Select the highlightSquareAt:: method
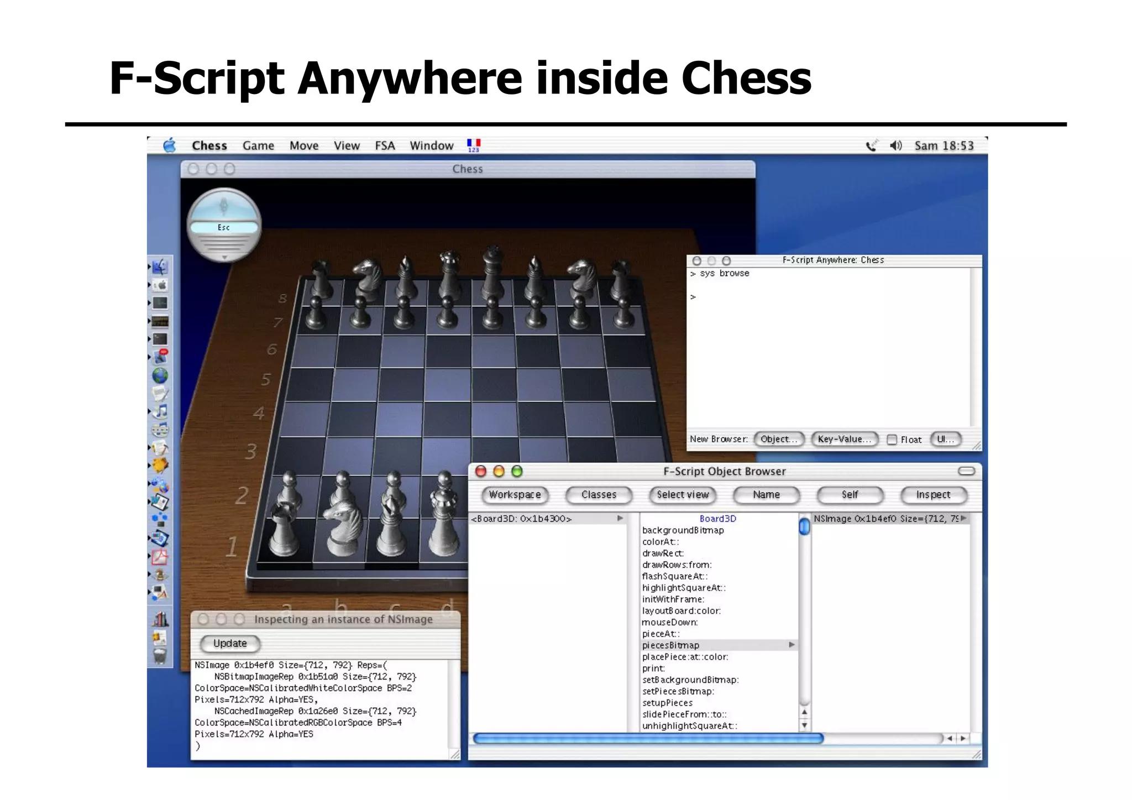1132x800 pixels. tap(684, 588)
